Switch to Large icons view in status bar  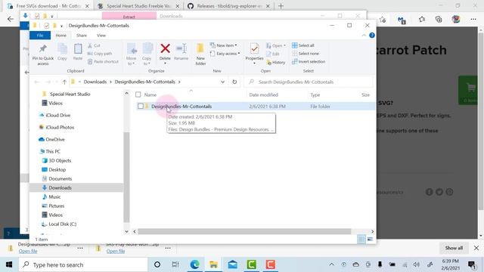click(370, 240)
